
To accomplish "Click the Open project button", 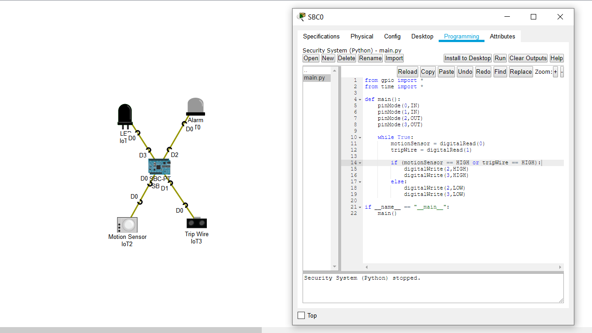I will point(311,58).
